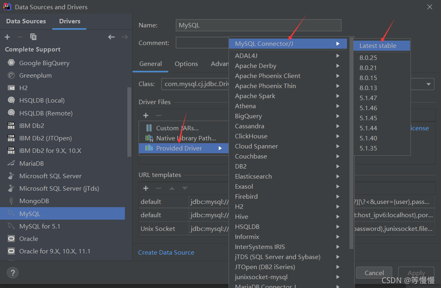Screen dimensions: 441x288
Task: Add a driver file with the plus icon
Action: pyautogui.click(x=145, y=115)
